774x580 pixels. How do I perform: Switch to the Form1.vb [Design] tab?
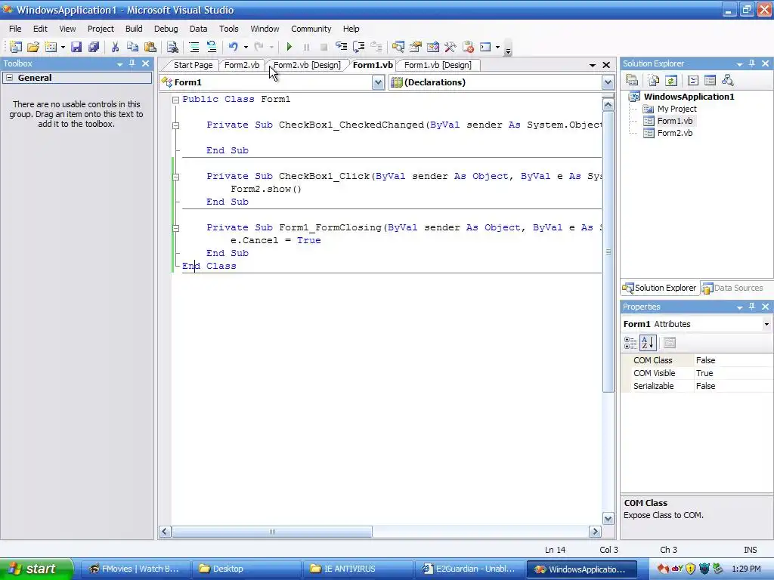coord(438,65)
